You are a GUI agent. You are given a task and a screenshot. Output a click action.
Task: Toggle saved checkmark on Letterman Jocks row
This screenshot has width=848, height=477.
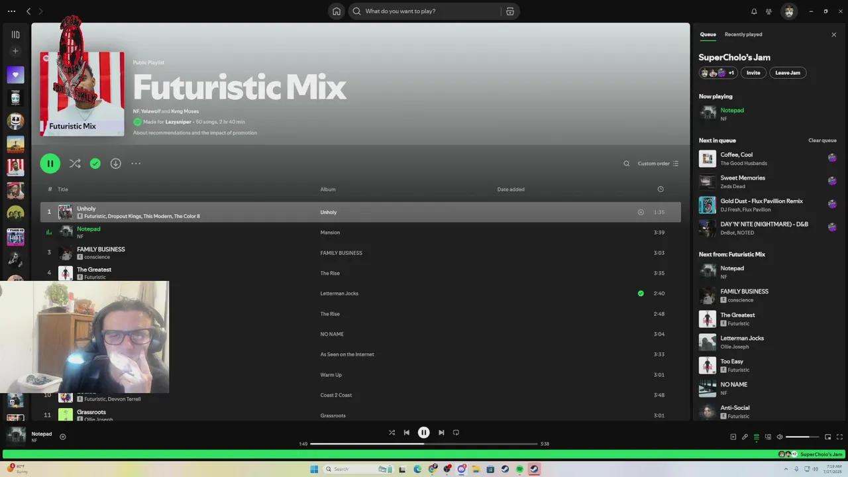click(641, 293)
